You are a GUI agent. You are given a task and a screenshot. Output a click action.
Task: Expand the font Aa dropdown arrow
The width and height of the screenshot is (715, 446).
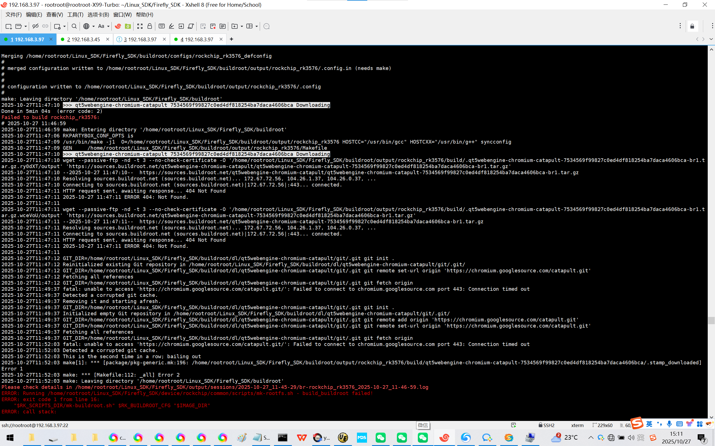point(108,26)
